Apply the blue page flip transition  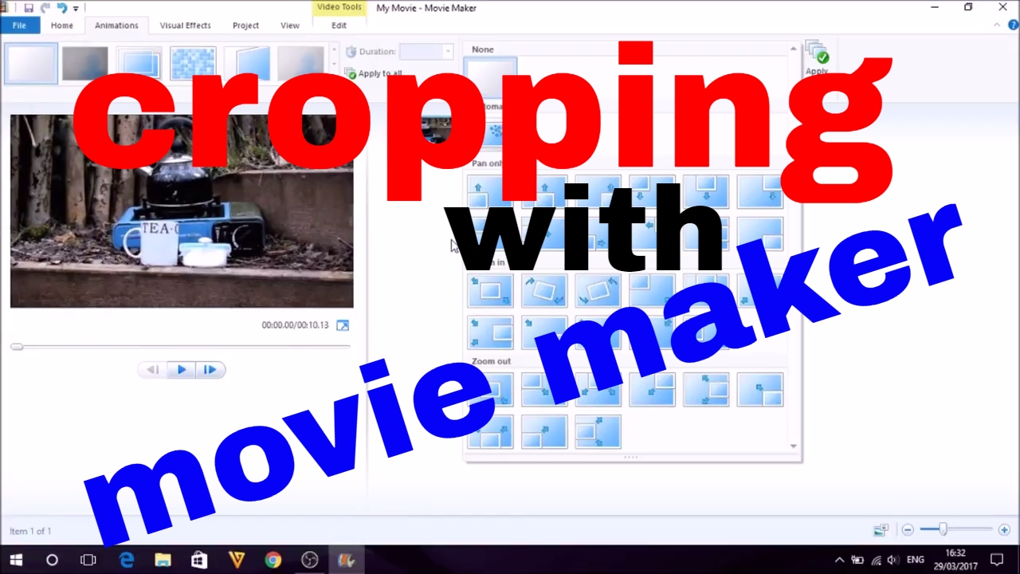pos(247,65)
